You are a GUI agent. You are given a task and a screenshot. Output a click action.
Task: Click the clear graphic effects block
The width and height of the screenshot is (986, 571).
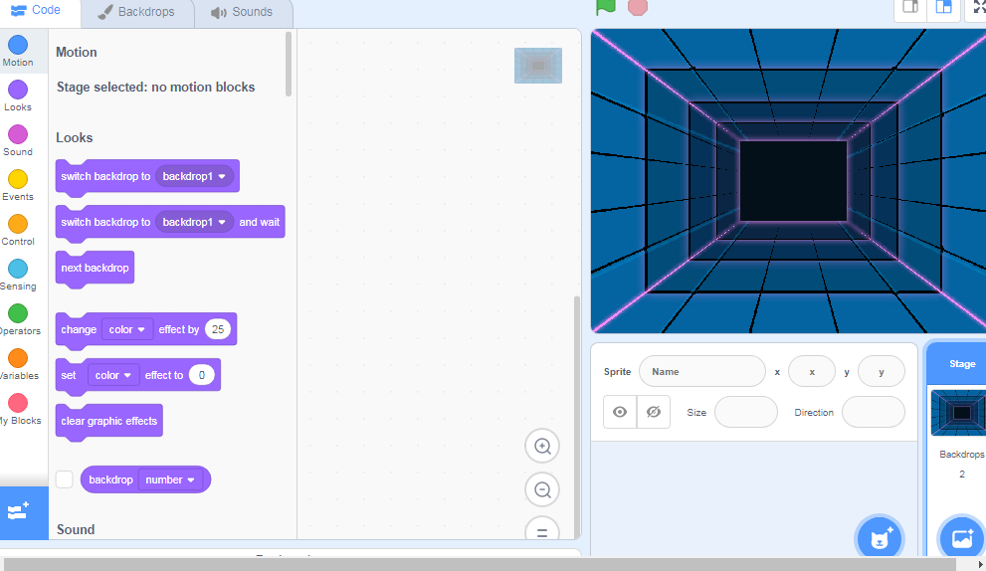coord(108,422)
